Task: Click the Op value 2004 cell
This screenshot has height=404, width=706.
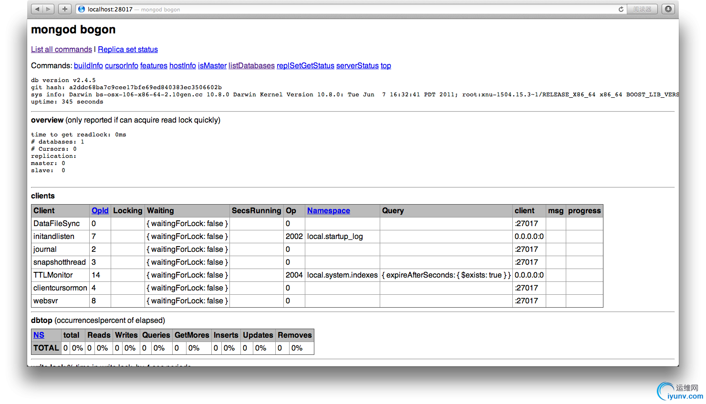Action: 294,275
